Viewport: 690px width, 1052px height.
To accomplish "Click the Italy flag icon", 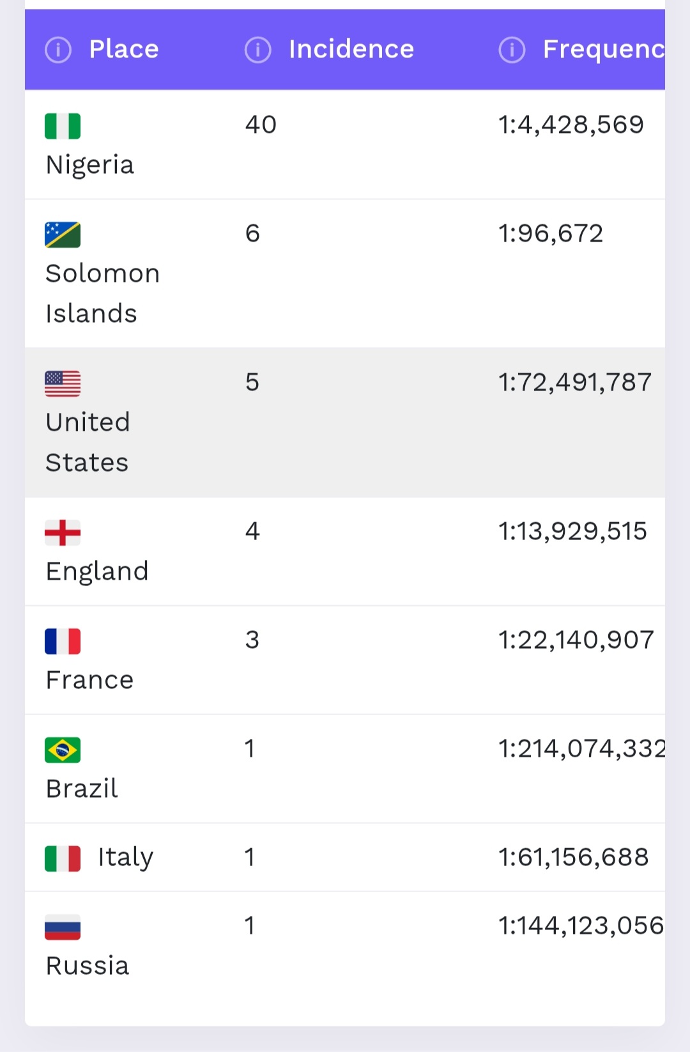I will click(63, 858).
